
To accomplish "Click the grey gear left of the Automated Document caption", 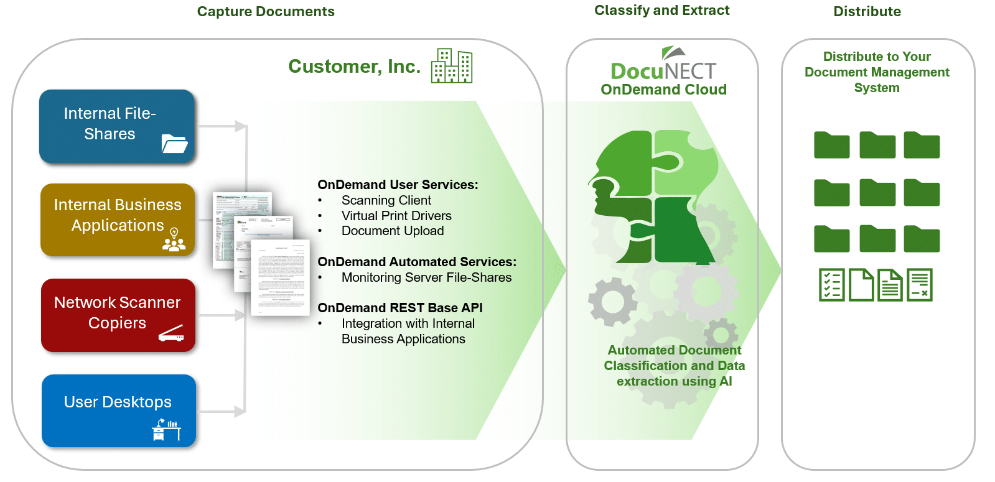I will coord(612,302).
